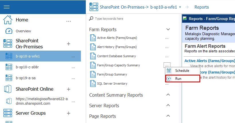Click the SQL Server Inventory report icon

click(93, 84)
